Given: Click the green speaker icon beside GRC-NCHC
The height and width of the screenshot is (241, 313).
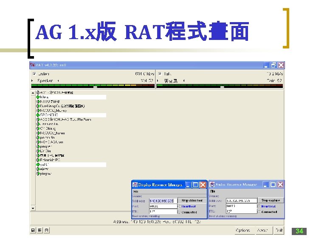Looking at the screenshot, I should (38, 115).
